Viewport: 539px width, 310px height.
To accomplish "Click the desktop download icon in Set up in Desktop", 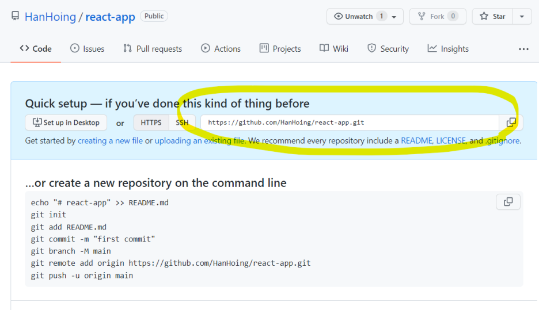I will pos(37,123).
